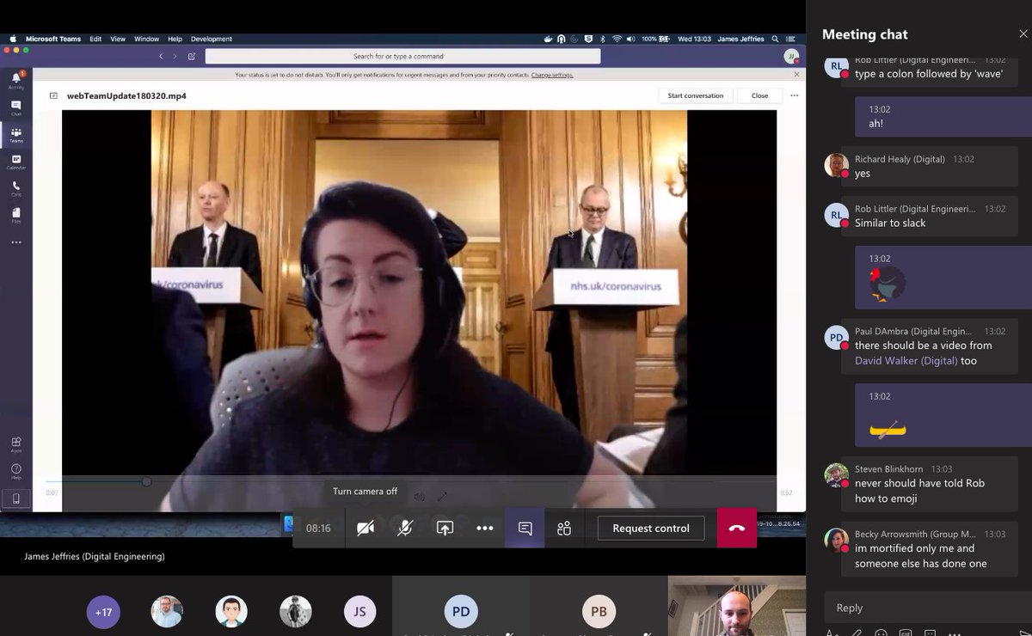The height and width of the screenshot is (636, 1032).
Task: Select Teams icon in shared sidebar
Action: 15,134
